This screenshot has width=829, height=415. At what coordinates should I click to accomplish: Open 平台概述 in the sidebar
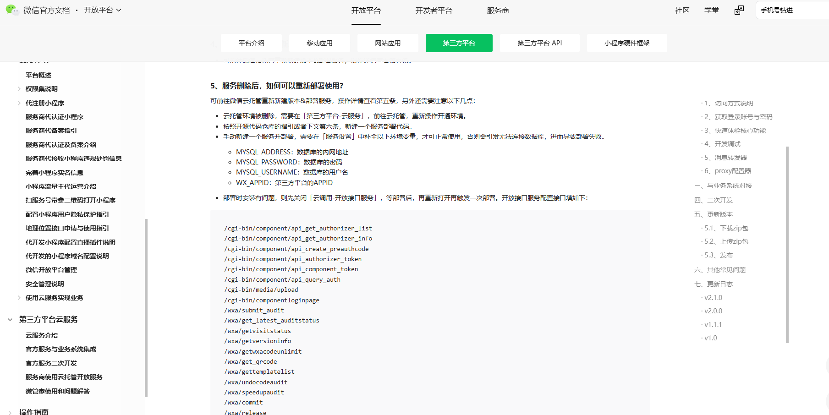click(38, 75)
